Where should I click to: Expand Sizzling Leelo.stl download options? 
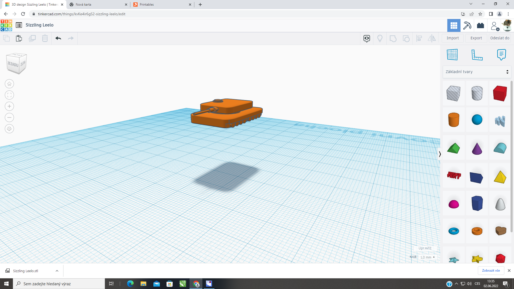[x=57, y=271]
